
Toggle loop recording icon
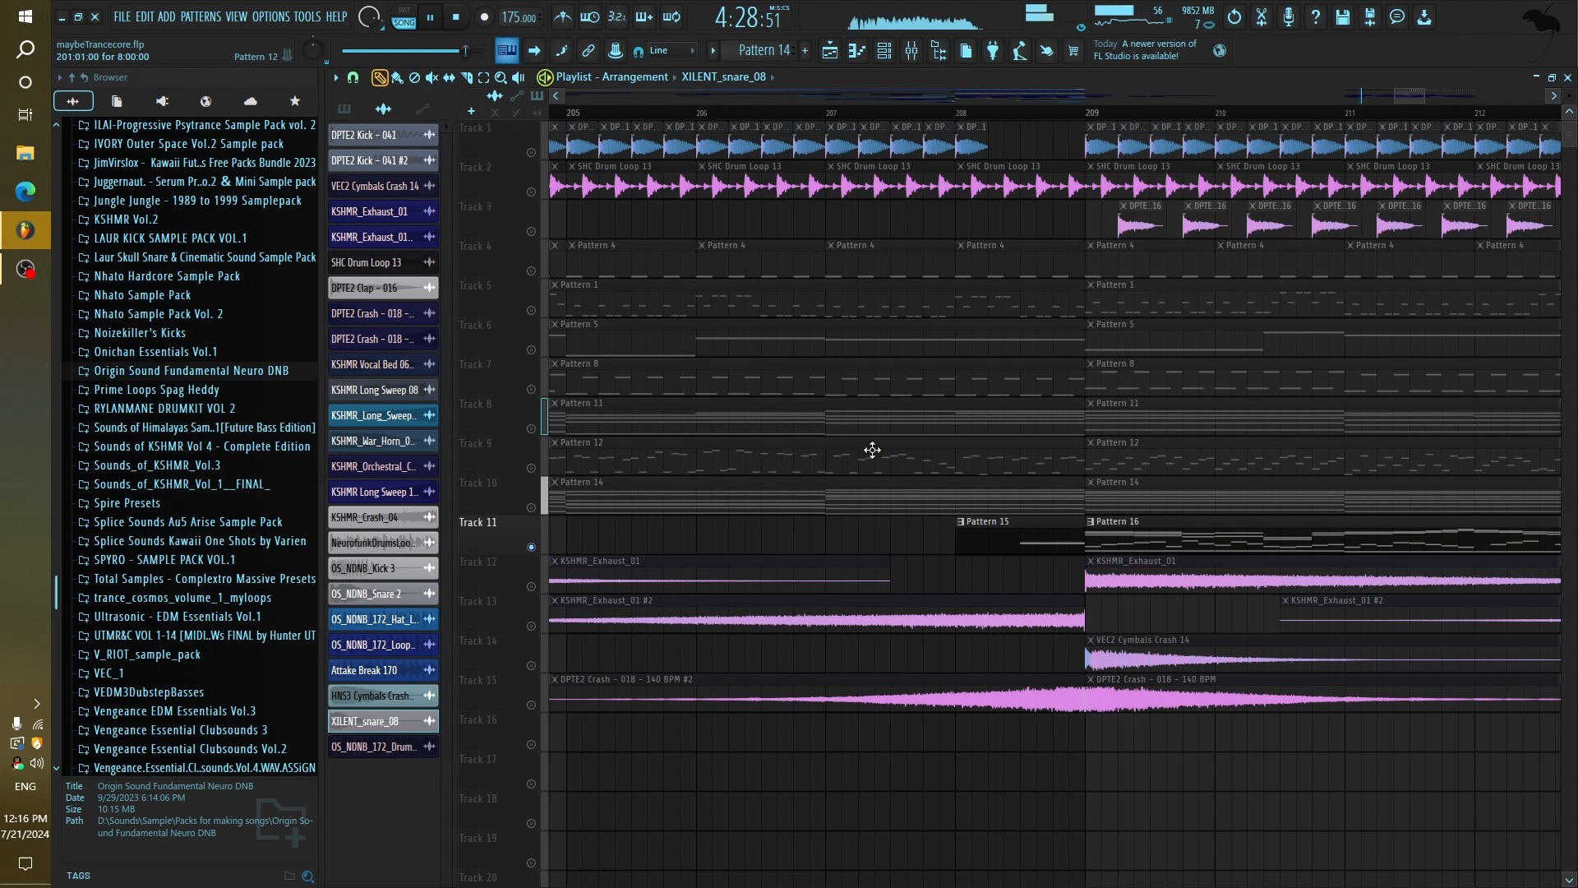(671, 16)
